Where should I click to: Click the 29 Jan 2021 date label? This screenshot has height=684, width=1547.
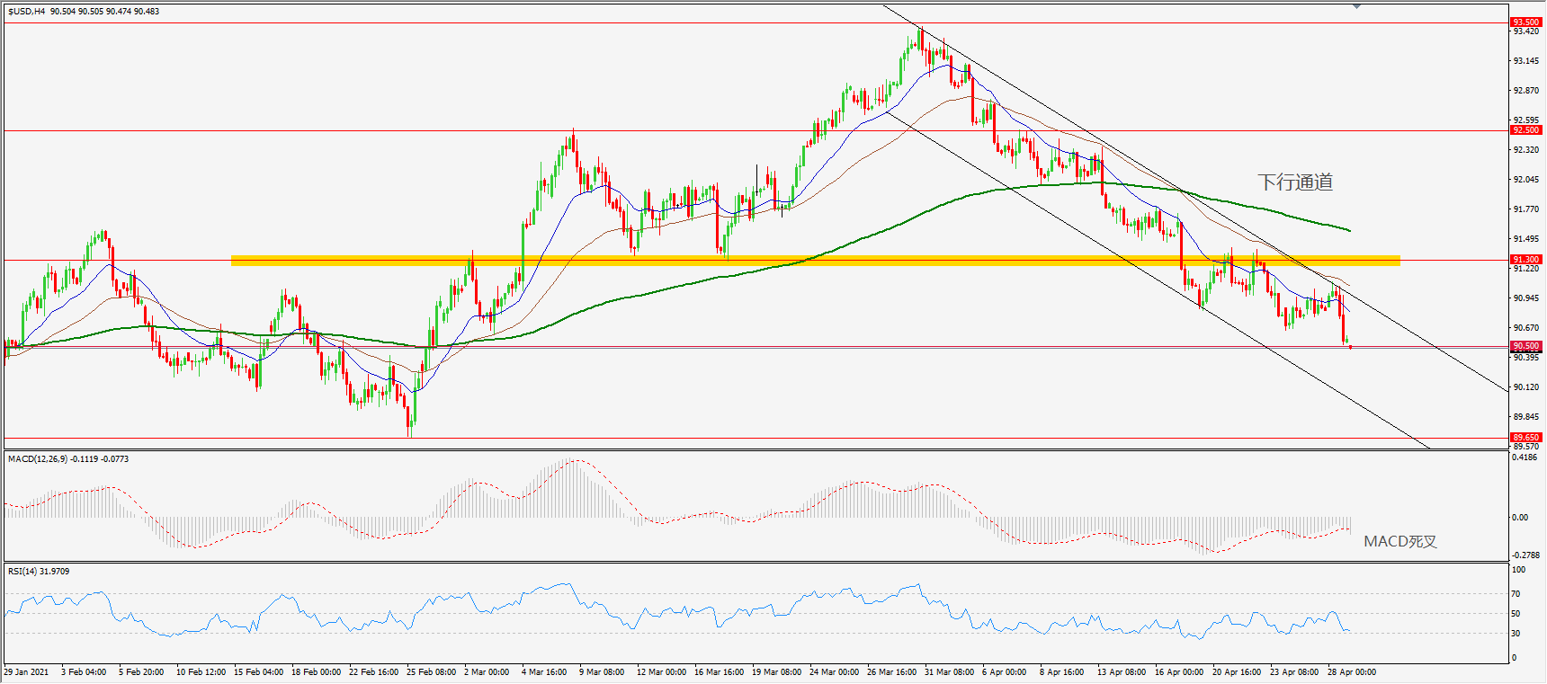coord(27,672)
